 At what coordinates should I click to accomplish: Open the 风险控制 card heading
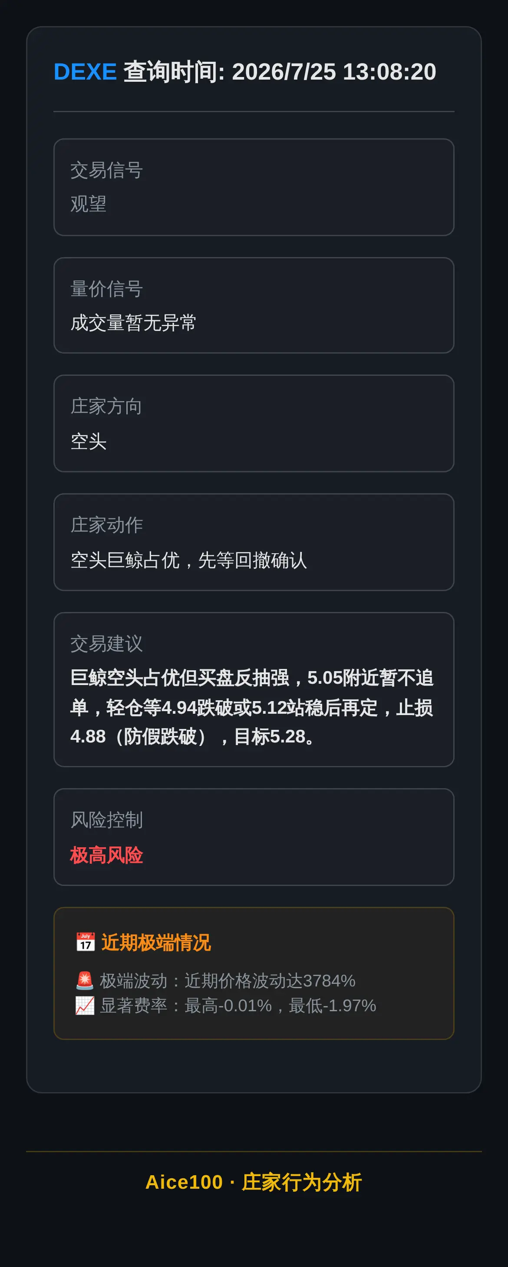click(106, 820)
